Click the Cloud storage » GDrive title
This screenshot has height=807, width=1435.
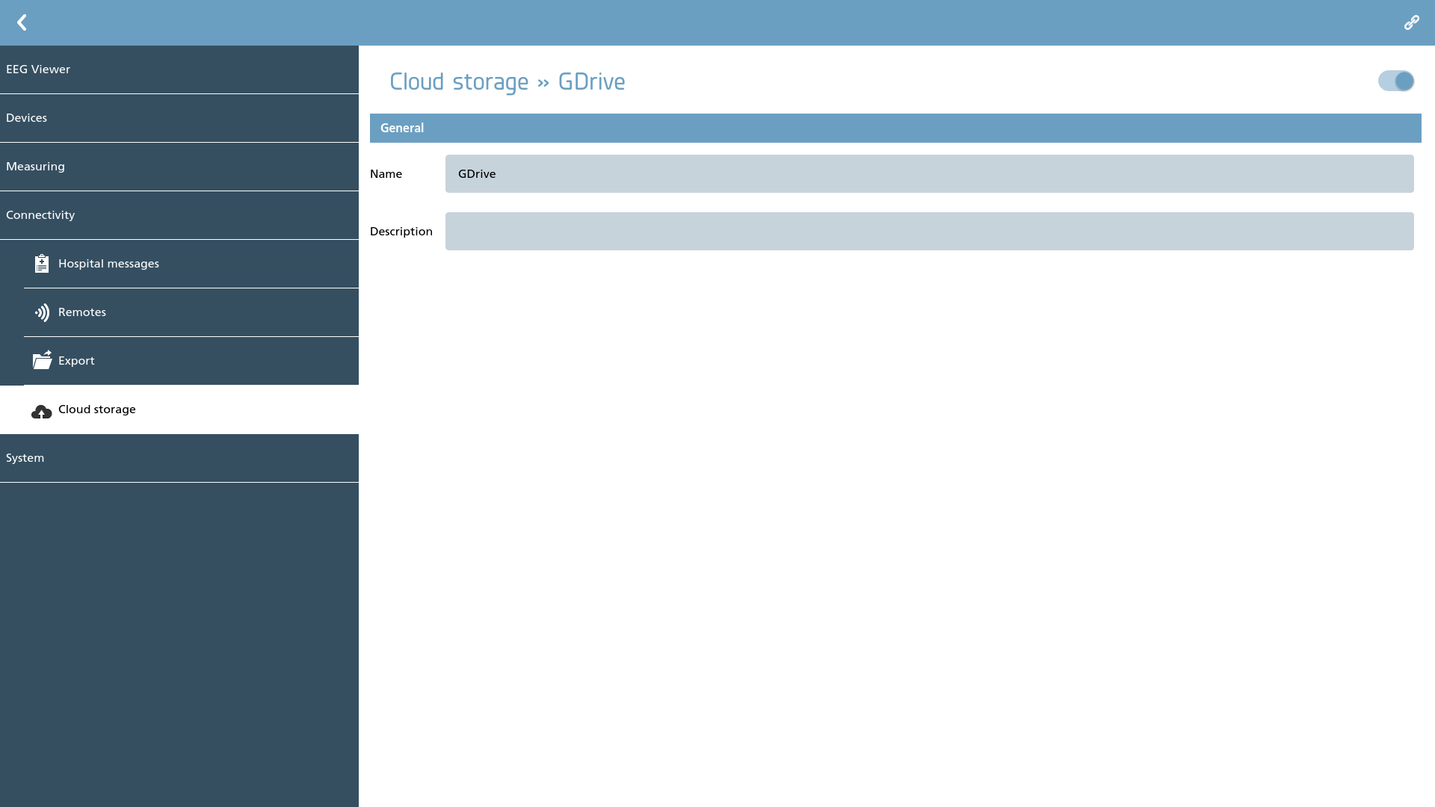click(507, 81)
